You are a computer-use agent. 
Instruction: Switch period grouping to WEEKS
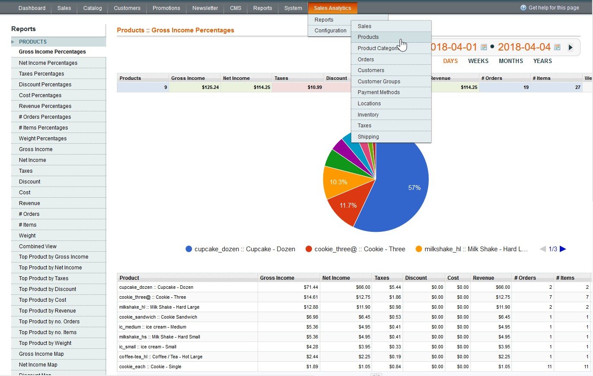point(478,61)
